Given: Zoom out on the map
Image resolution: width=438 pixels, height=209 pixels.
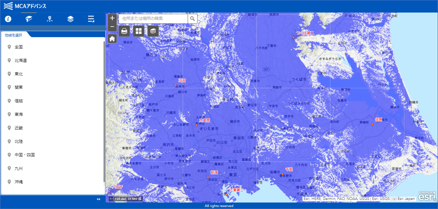Looking at the screenshot, I should tap(112, 27).
